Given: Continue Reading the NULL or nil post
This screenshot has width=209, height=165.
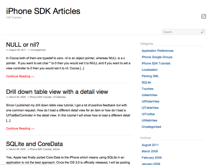Looking at the screenshot, I should point(20,76).
